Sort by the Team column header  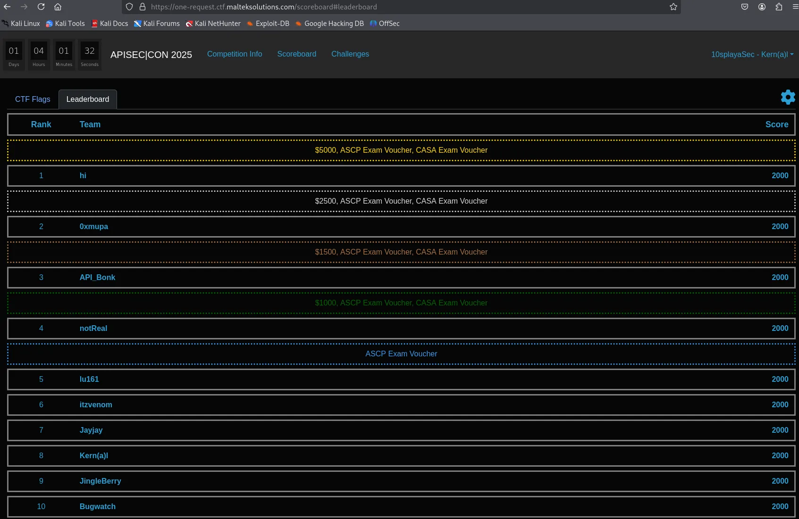[90, 124]
